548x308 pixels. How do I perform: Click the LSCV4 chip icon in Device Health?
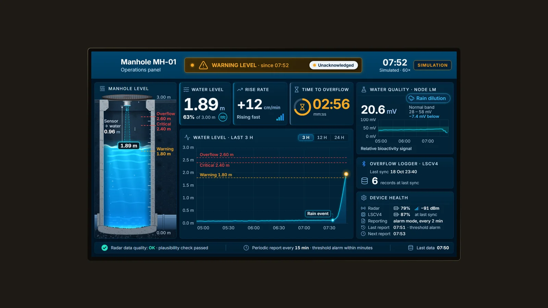[363, 215]
